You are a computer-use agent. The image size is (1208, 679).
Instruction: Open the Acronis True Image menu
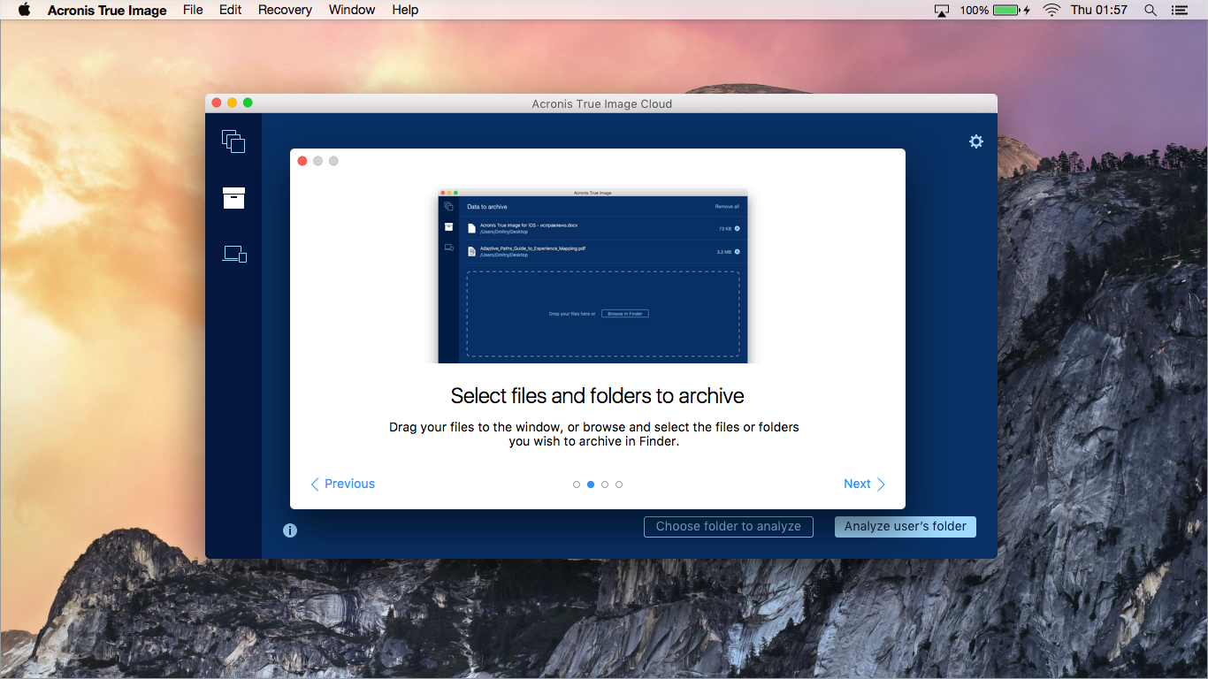[107, 10]
